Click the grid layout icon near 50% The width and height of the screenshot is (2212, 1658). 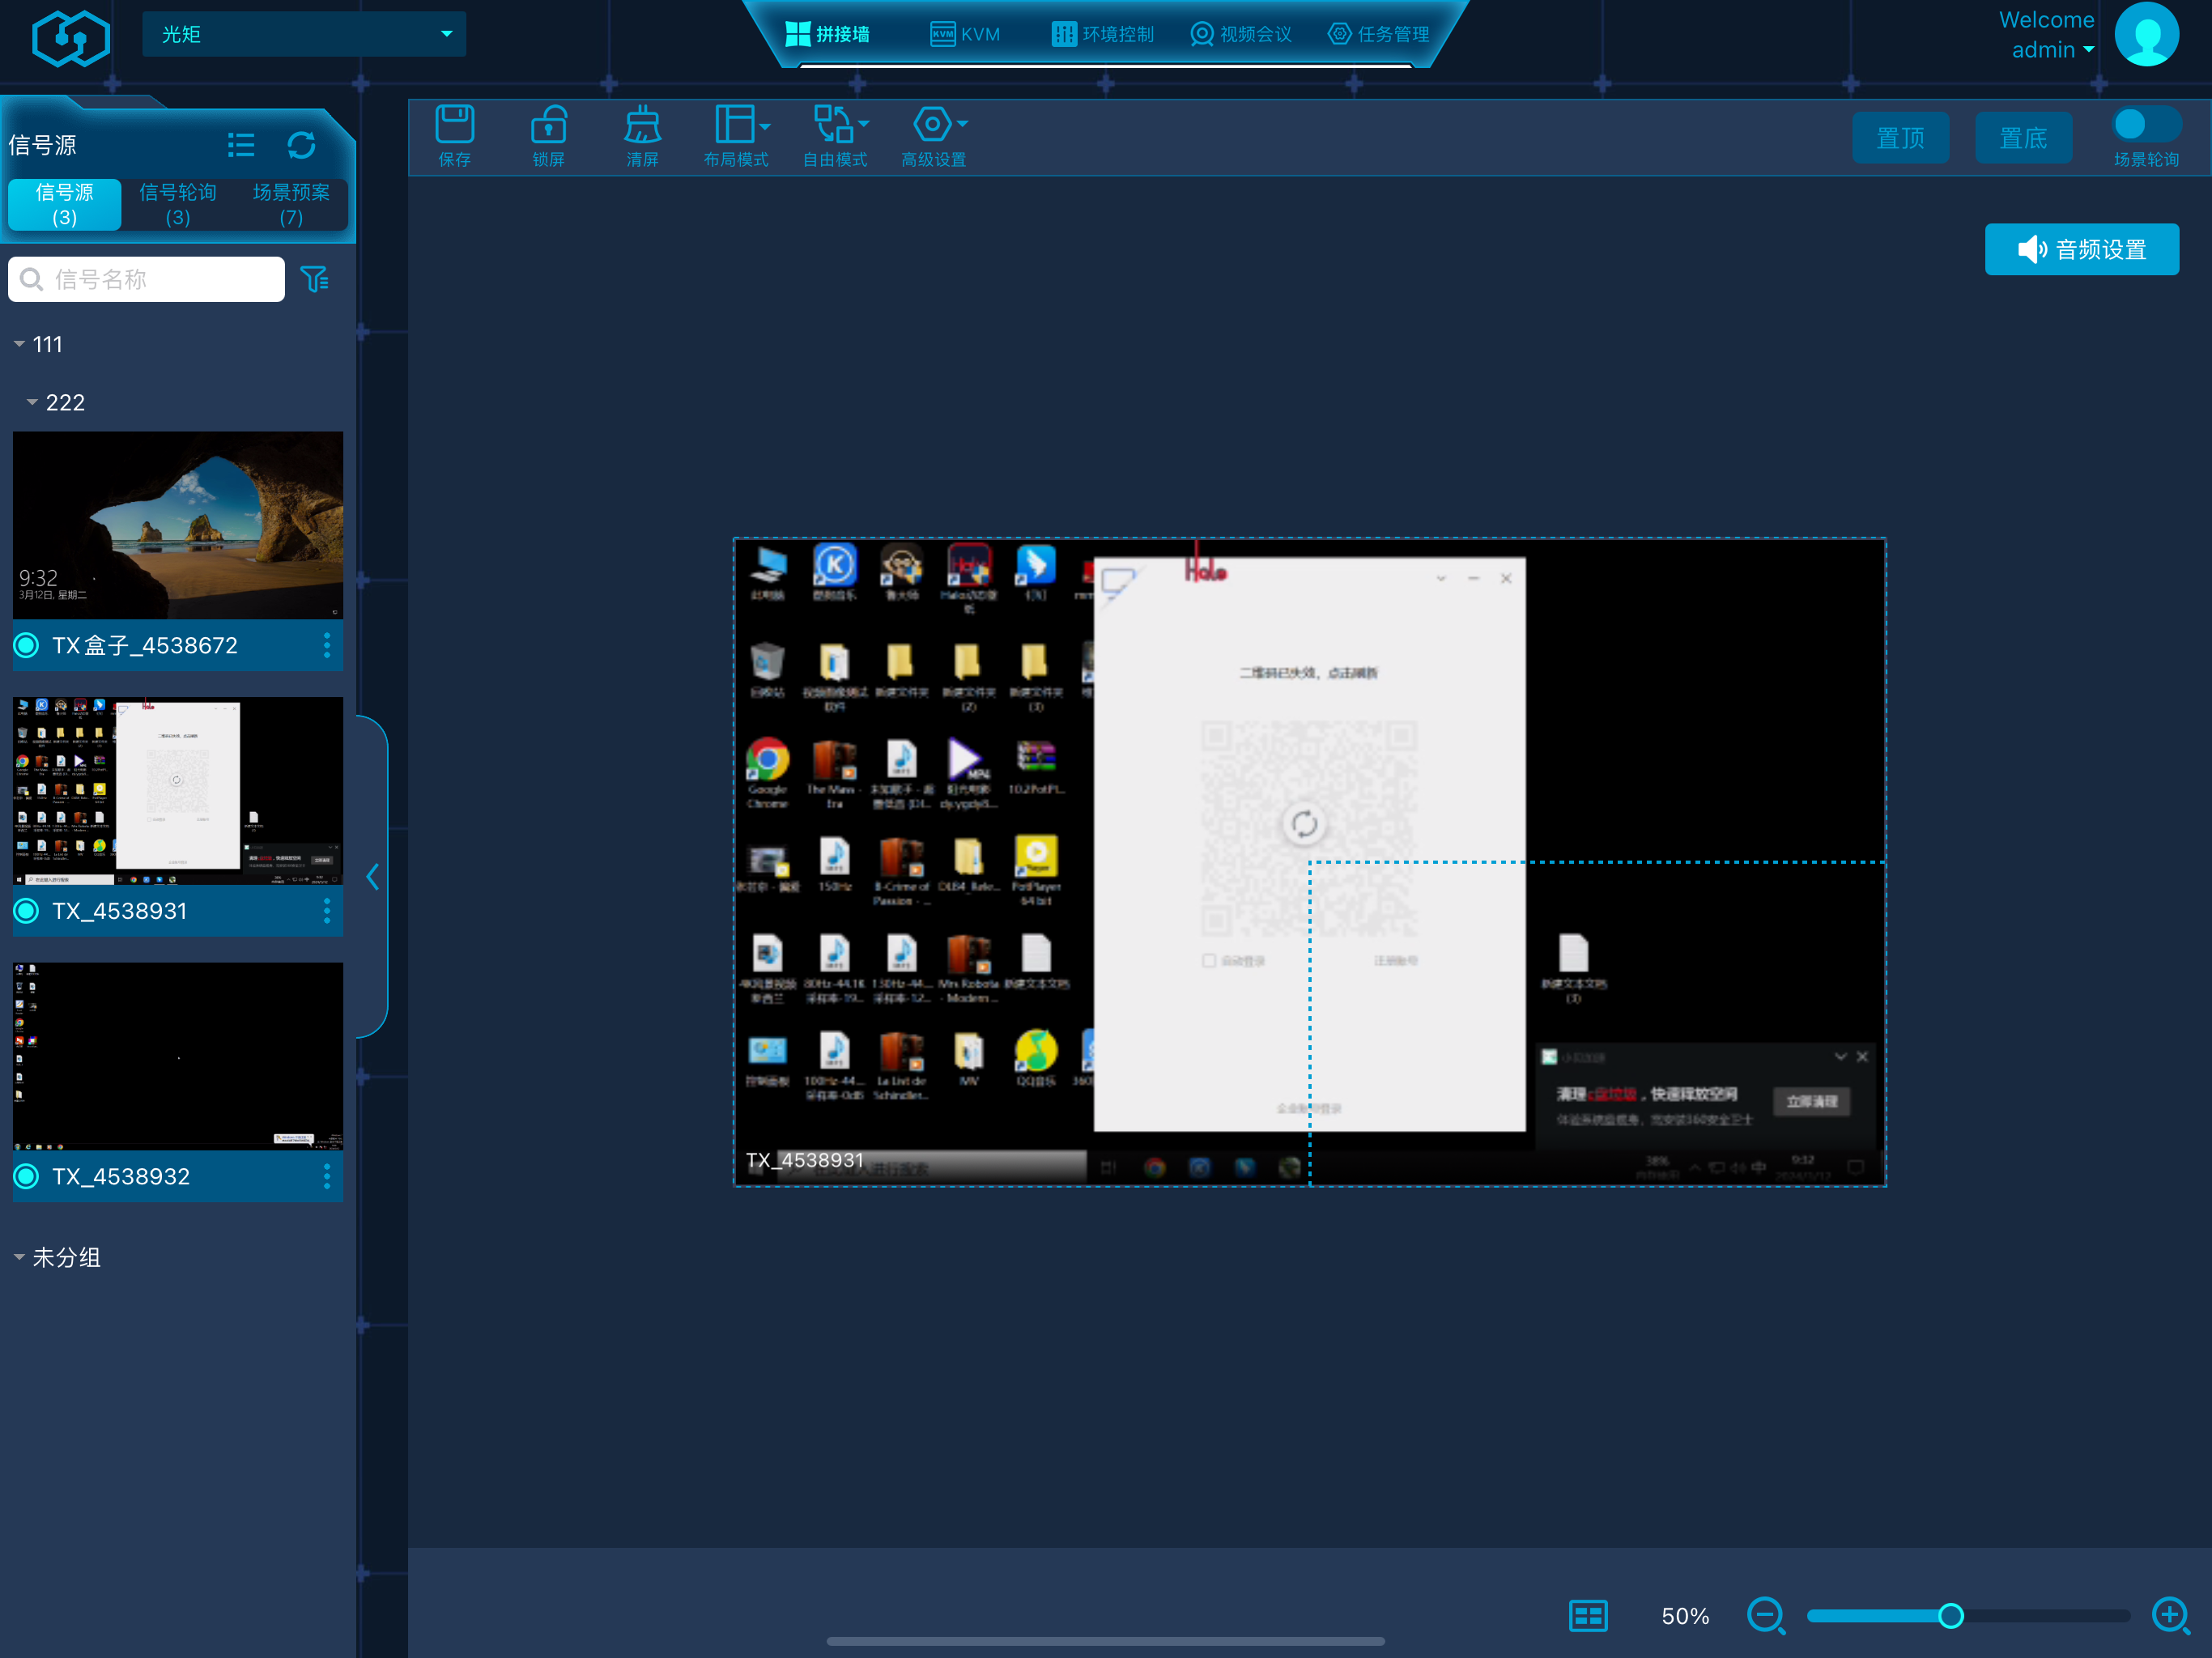[1588, 1615]
